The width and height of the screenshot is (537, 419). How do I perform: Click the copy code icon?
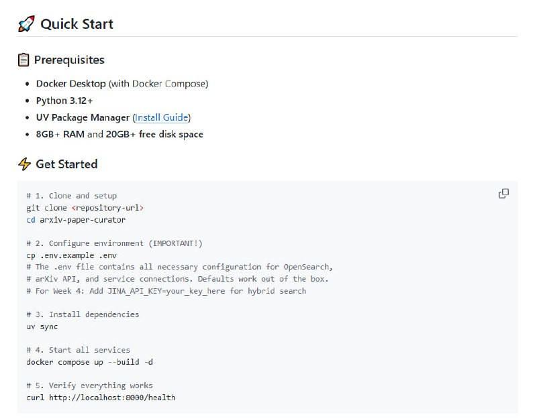(503, 194)
